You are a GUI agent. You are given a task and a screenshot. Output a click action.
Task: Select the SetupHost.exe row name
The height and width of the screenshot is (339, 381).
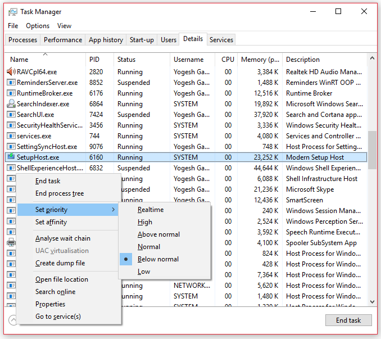point(38,157)
